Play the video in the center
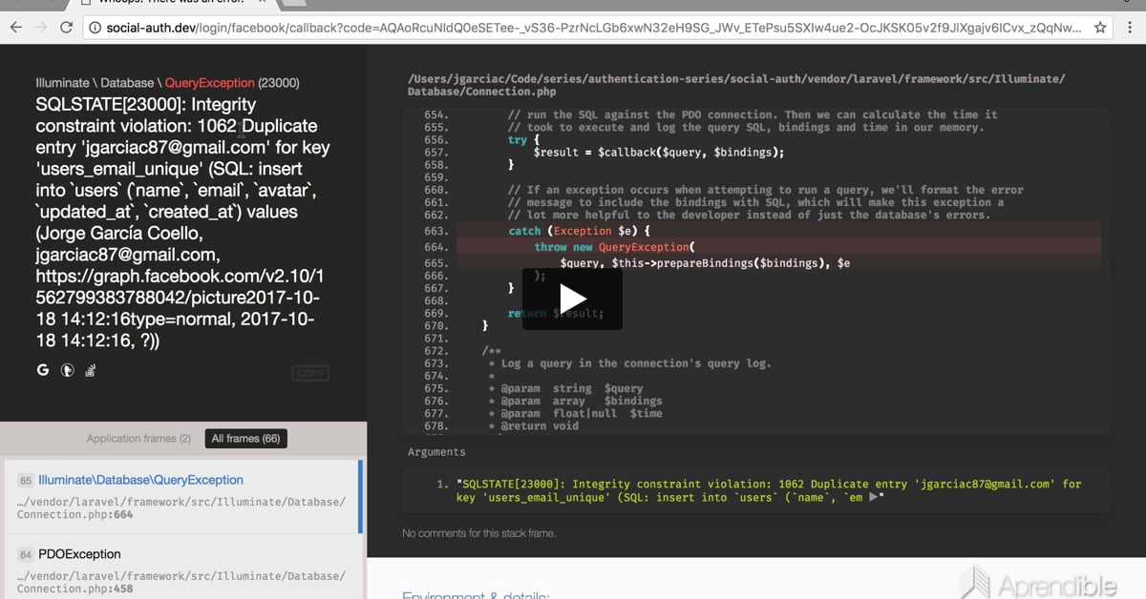1146x599 pixels. pos(572,299)
